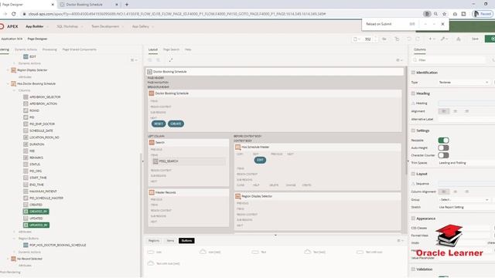Viewport: 495px width, 278px height.
Task: Select the P352_SEARCH item in layout
Action: click(189, 161)
